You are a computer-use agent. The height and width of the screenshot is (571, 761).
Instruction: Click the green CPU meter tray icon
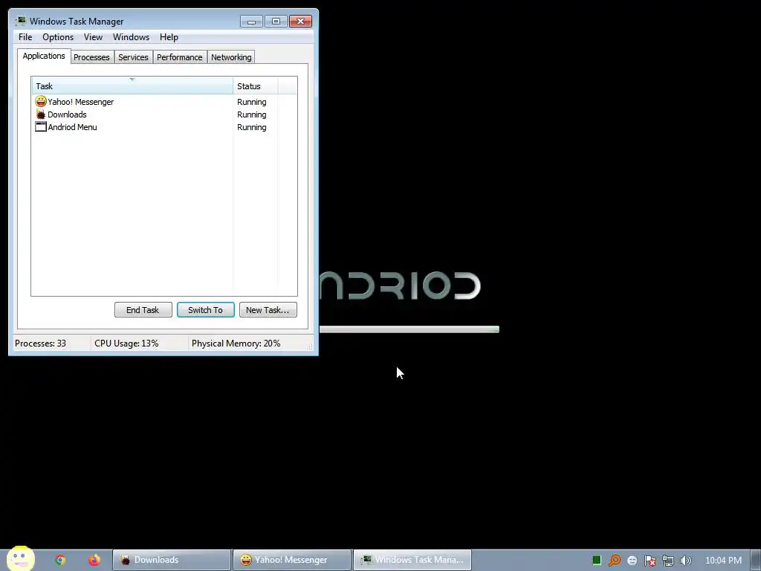click(597, 561)
